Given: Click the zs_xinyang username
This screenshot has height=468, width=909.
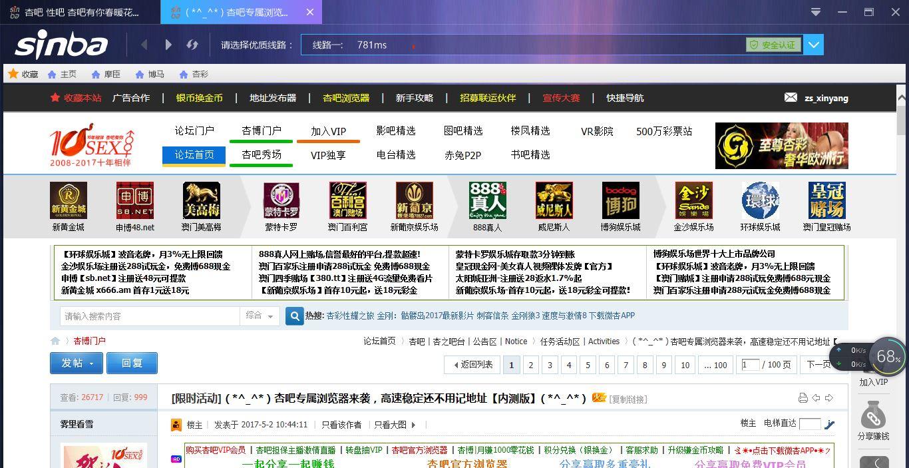Looking at the screenshot, I should pyautogui.click(x=826, y=98).
